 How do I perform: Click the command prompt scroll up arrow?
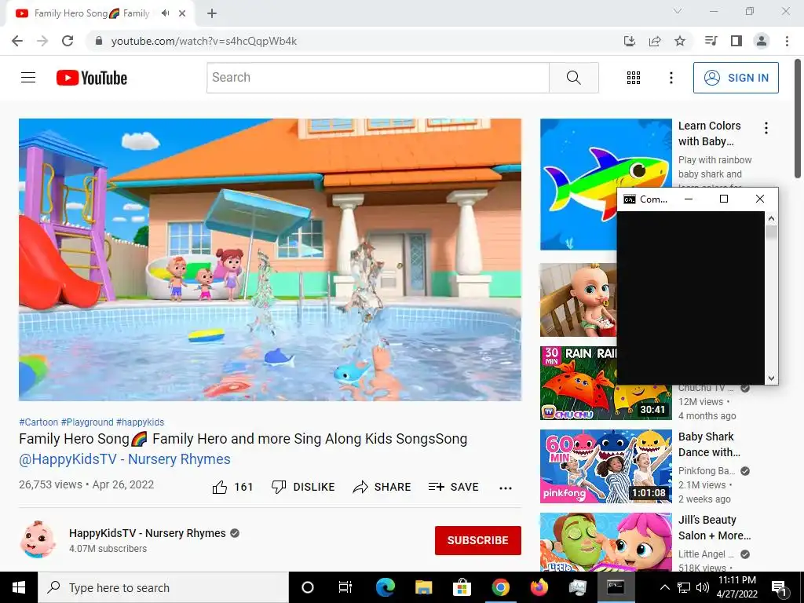click(x=771, y=218)
